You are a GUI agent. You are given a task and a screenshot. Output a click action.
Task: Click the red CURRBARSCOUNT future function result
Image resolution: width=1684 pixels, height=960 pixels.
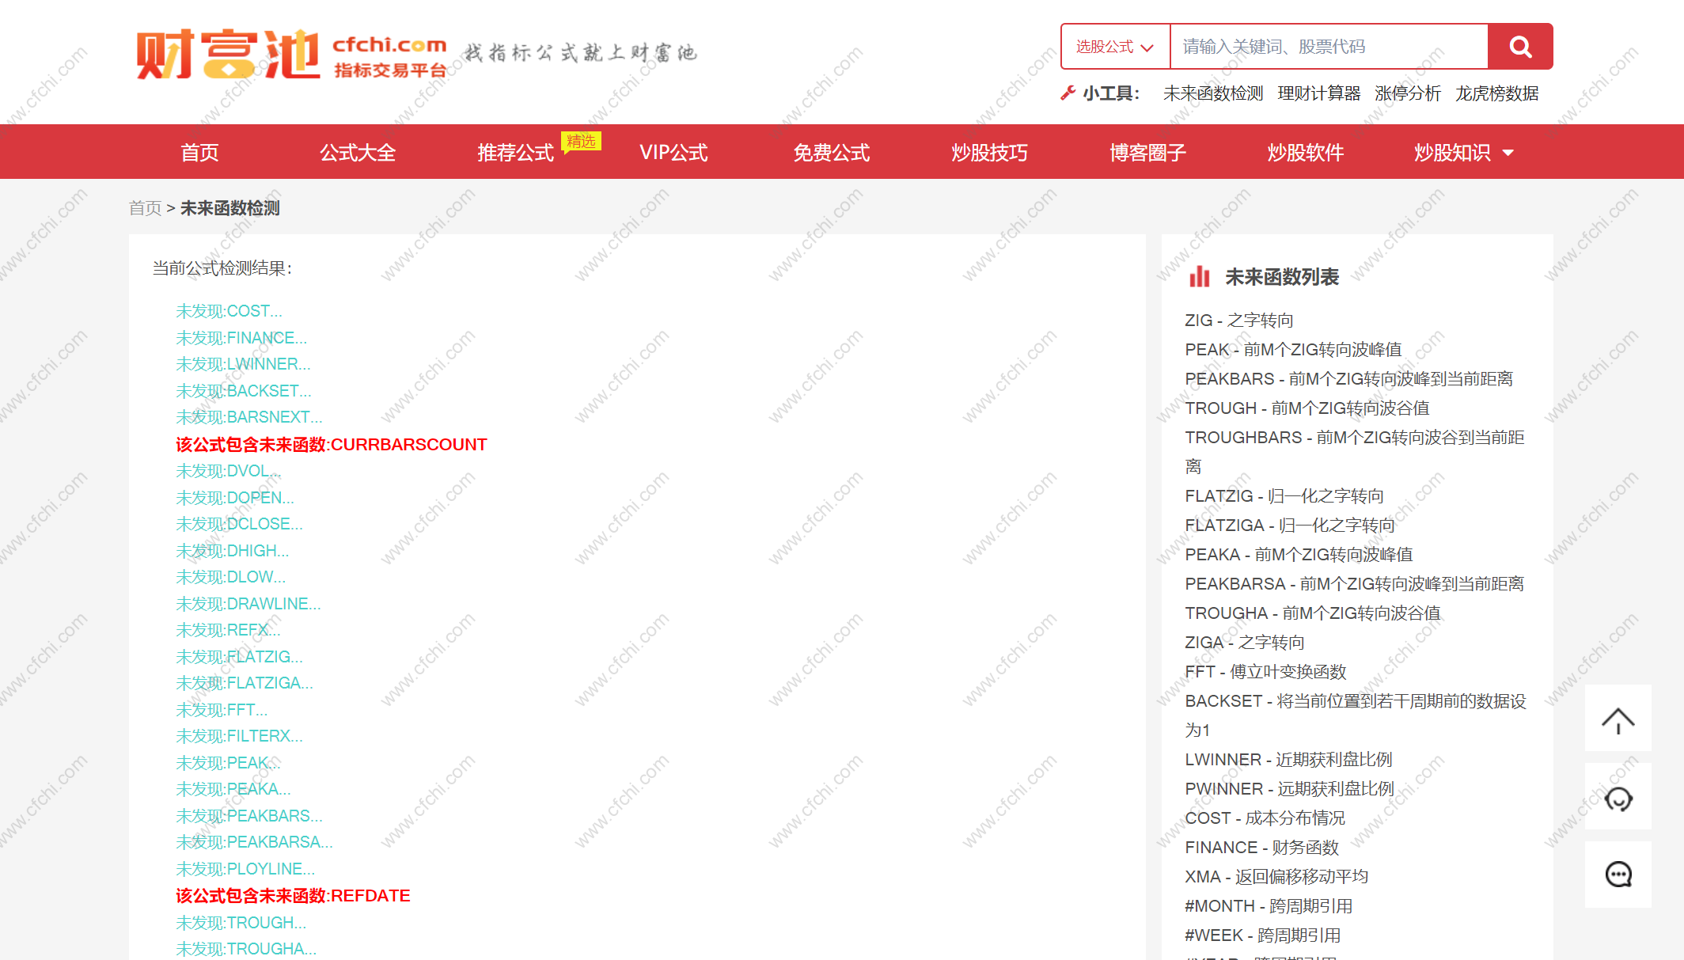pyautogui.click(x=331, y=445)
